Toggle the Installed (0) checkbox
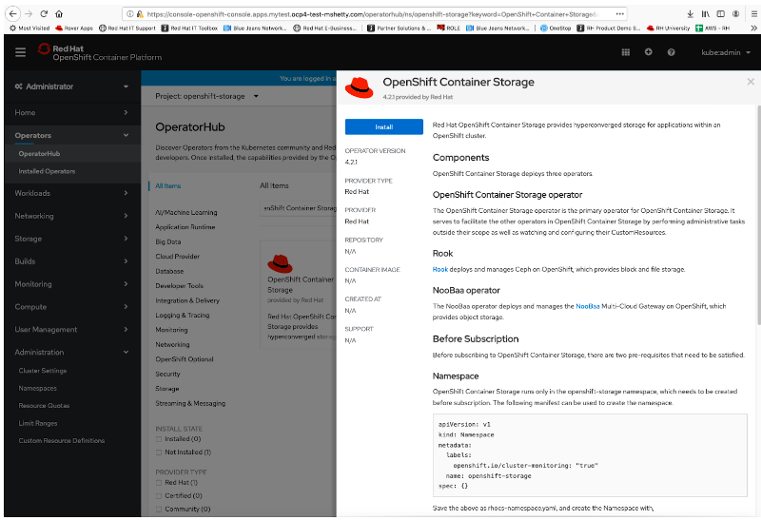 (x=159, y=439)
